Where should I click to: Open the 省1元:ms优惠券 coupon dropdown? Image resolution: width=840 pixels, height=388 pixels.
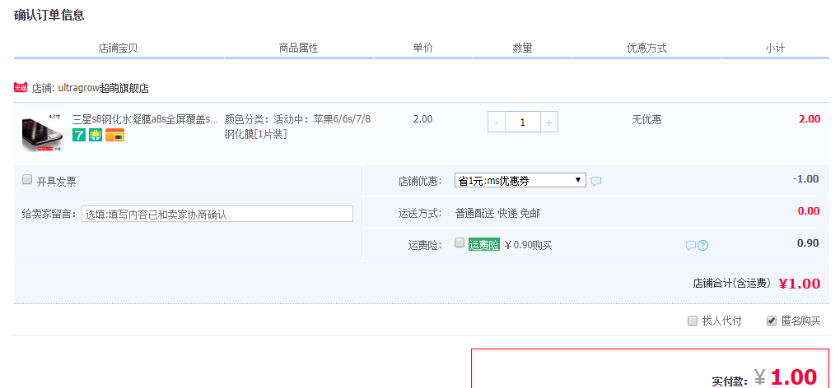click(520, 181)
